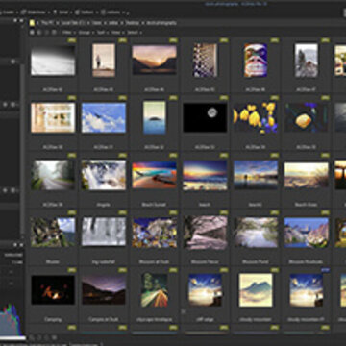Select the mountain valley sunset thumbnail
The image size is (346, 346).
[154, 60]
